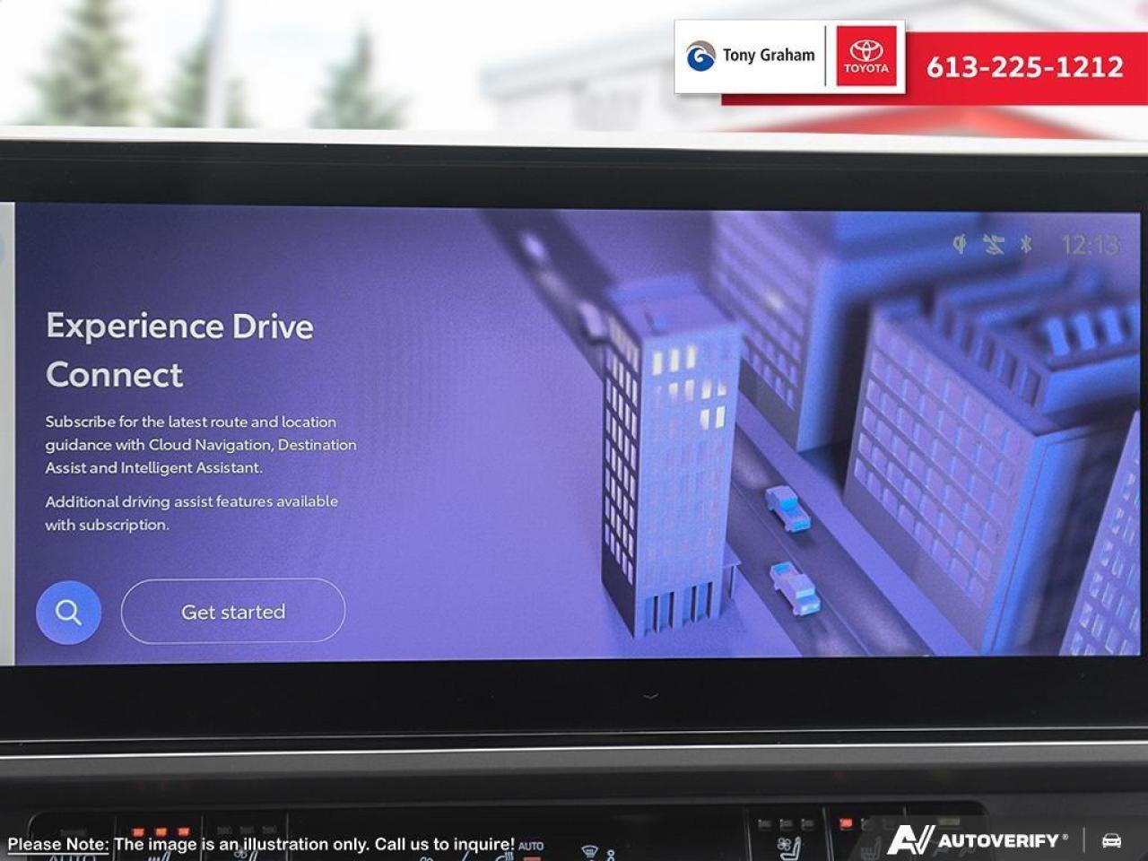The height and width of the screenshot is (861, 1148).
Task: Tap the Experience Drive Connect heading
Action: [x=179, y=350]
